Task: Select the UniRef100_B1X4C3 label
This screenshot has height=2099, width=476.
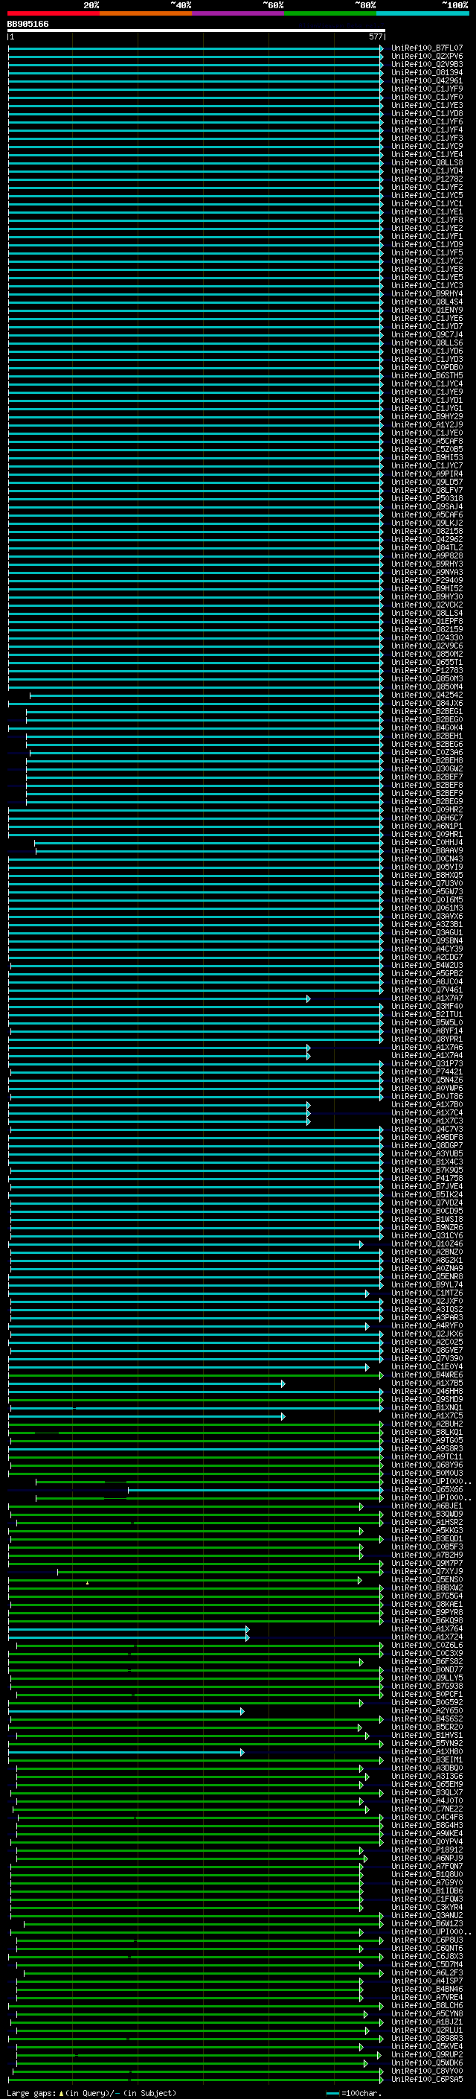Action: pyautogui.click(x=427, y=1162)
